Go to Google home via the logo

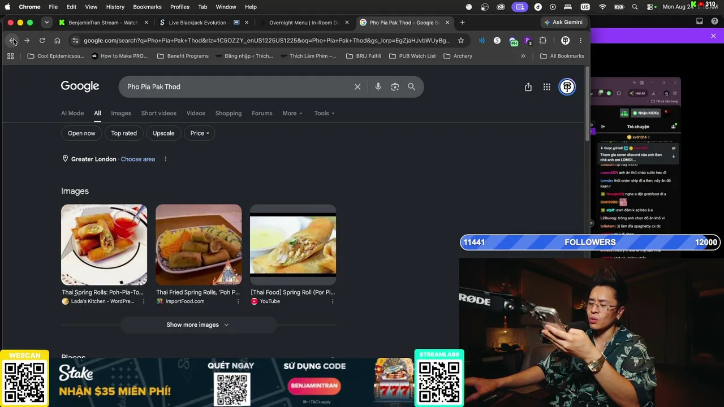80,86
